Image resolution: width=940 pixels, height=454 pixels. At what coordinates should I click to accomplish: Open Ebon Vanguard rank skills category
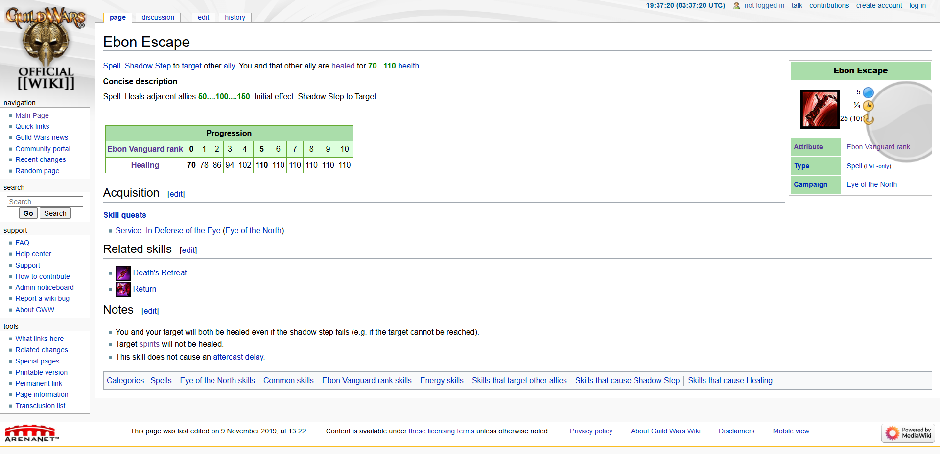(367, 380)
